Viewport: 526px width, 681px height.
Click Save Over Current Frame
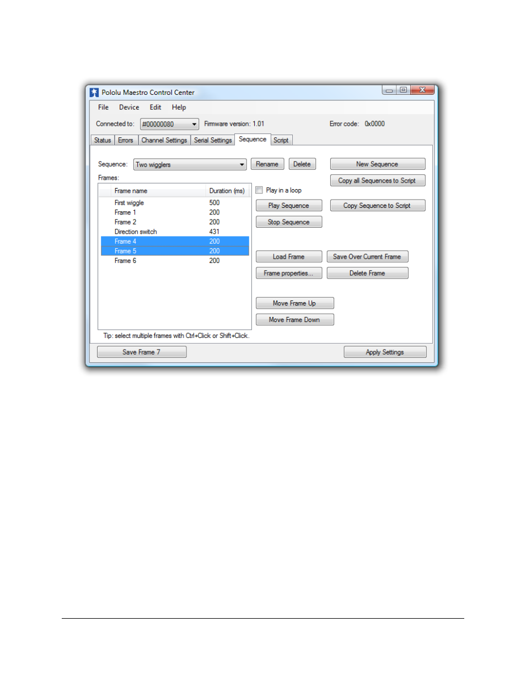click(367, 257)
